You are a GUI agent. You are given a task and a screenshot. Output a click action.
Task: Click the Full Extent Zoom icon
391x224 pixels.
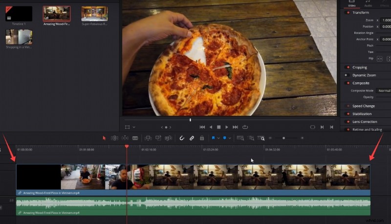pyautogui.click(x=240, y=138)
